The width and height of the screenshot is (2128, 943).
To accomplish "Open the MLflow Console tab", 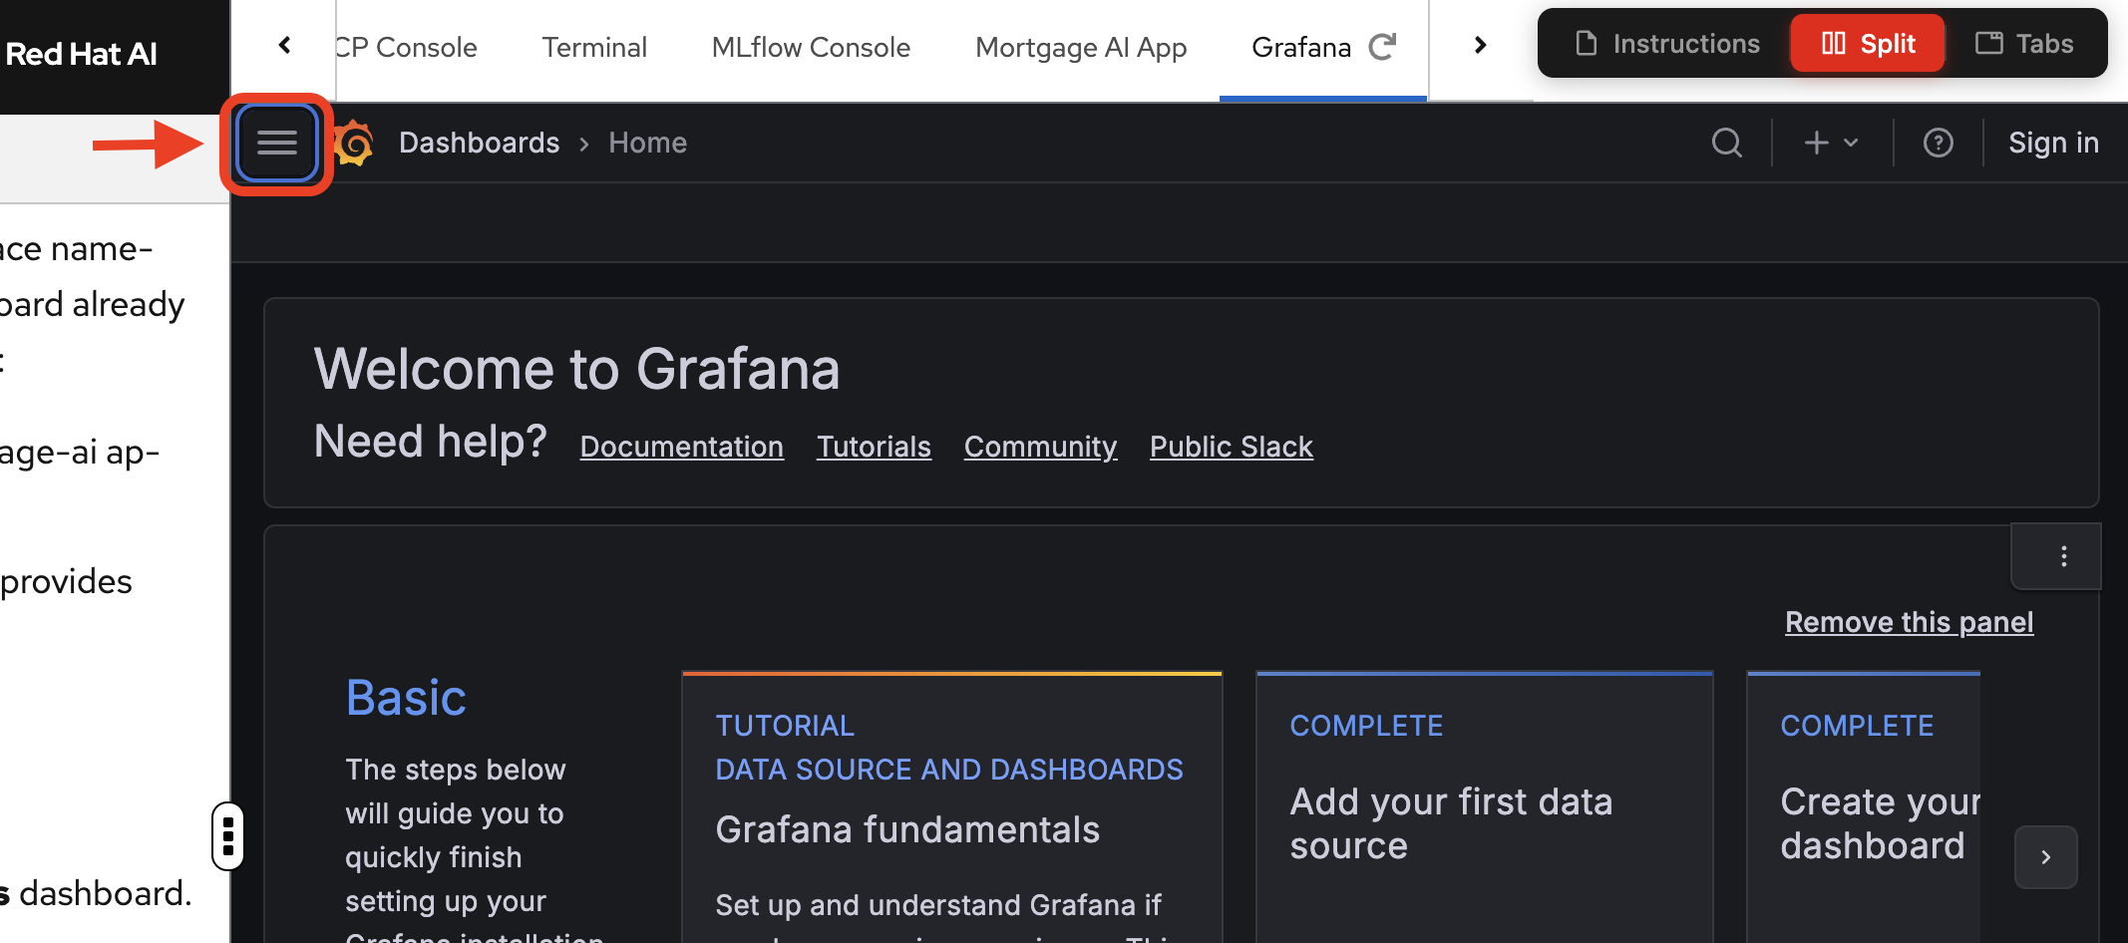I will [811, 47].
